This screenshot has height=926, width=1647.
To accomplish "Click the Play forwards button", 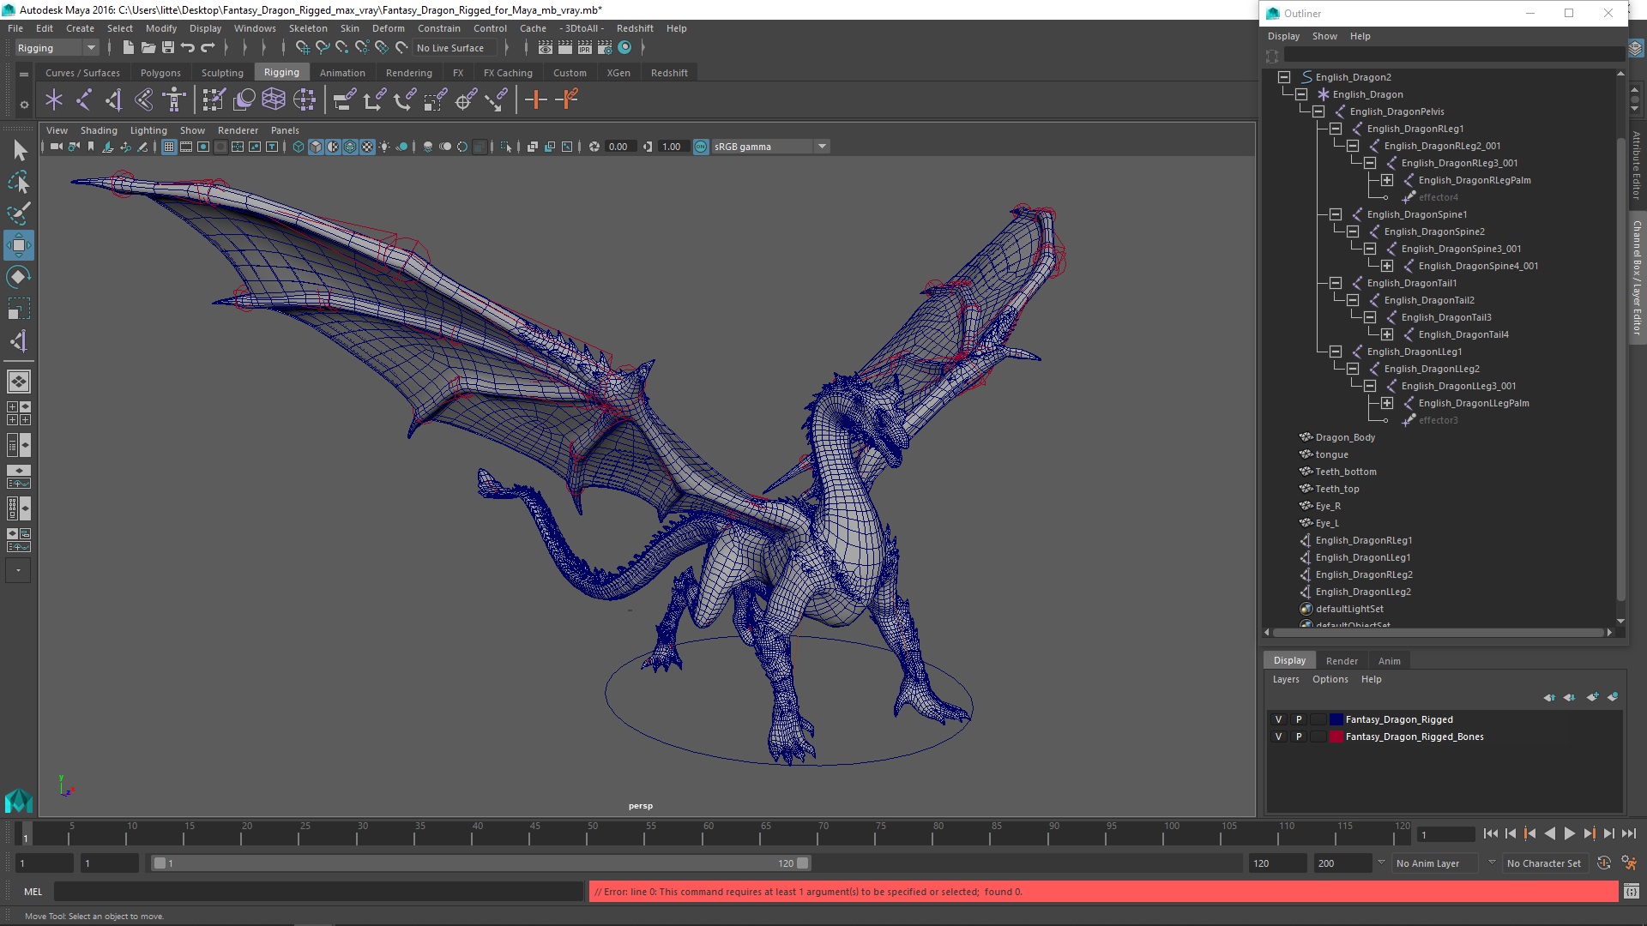I will 1569,833.
